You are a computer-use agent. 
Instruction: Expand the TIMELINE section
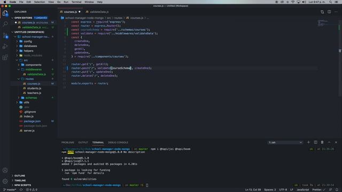pyautogui.click(x=20, y=180)
